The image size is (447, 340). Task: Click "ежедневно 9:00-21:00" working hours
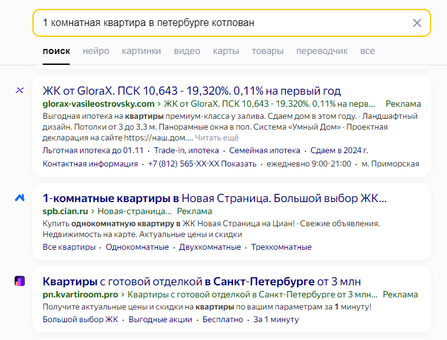(309, 164)
